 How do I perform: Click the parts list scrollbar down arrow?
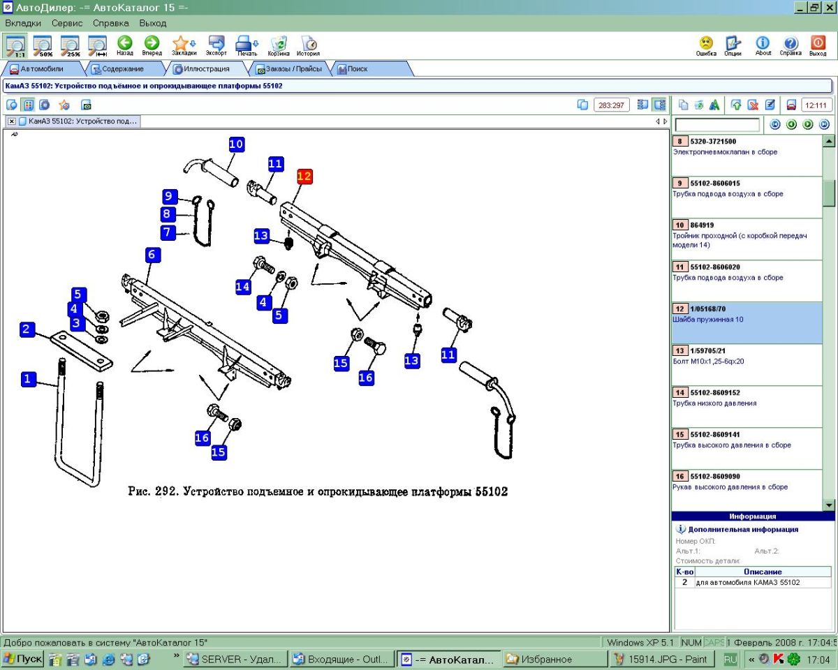click(829, 505)
